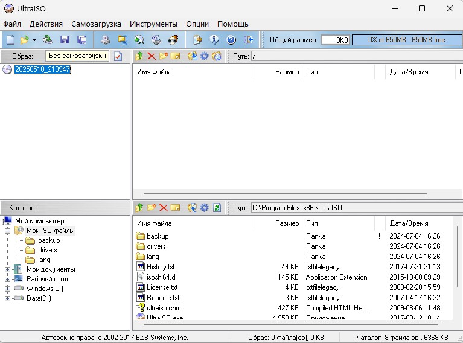Select Мой компьютер in the catalog tree
The width and height of the screenshot is (463, 343).
[x=40, y=221]
